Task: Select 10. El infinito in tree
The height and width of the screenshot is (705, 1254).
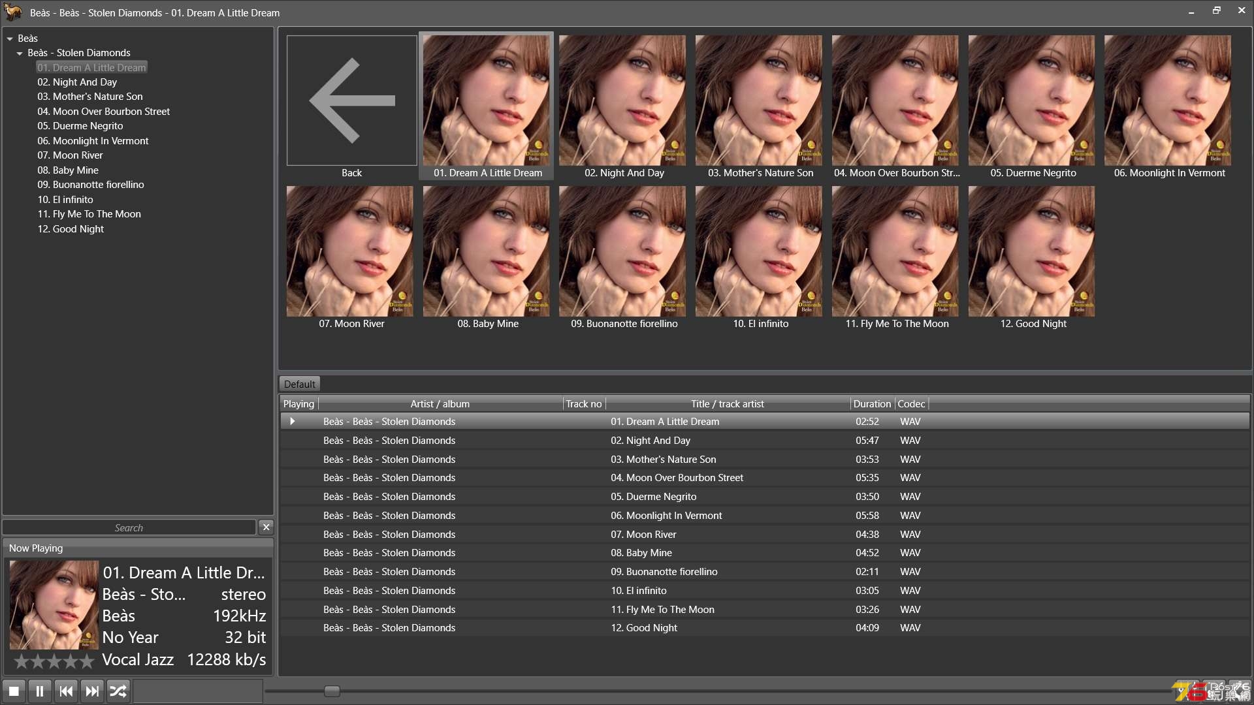Action: point(65,200)
